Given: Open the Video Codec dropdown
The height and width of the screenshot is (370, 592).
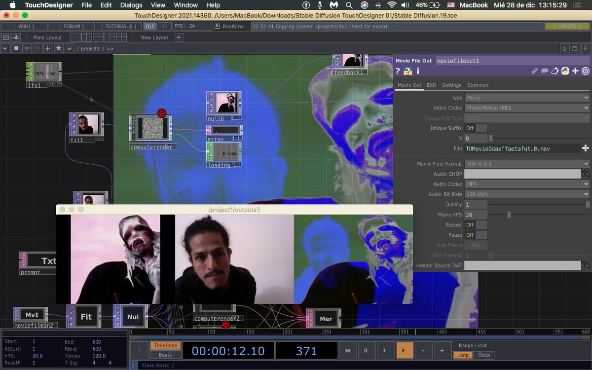Looking at the screenshot, I should pyautogui.click(x=527, y=108).
